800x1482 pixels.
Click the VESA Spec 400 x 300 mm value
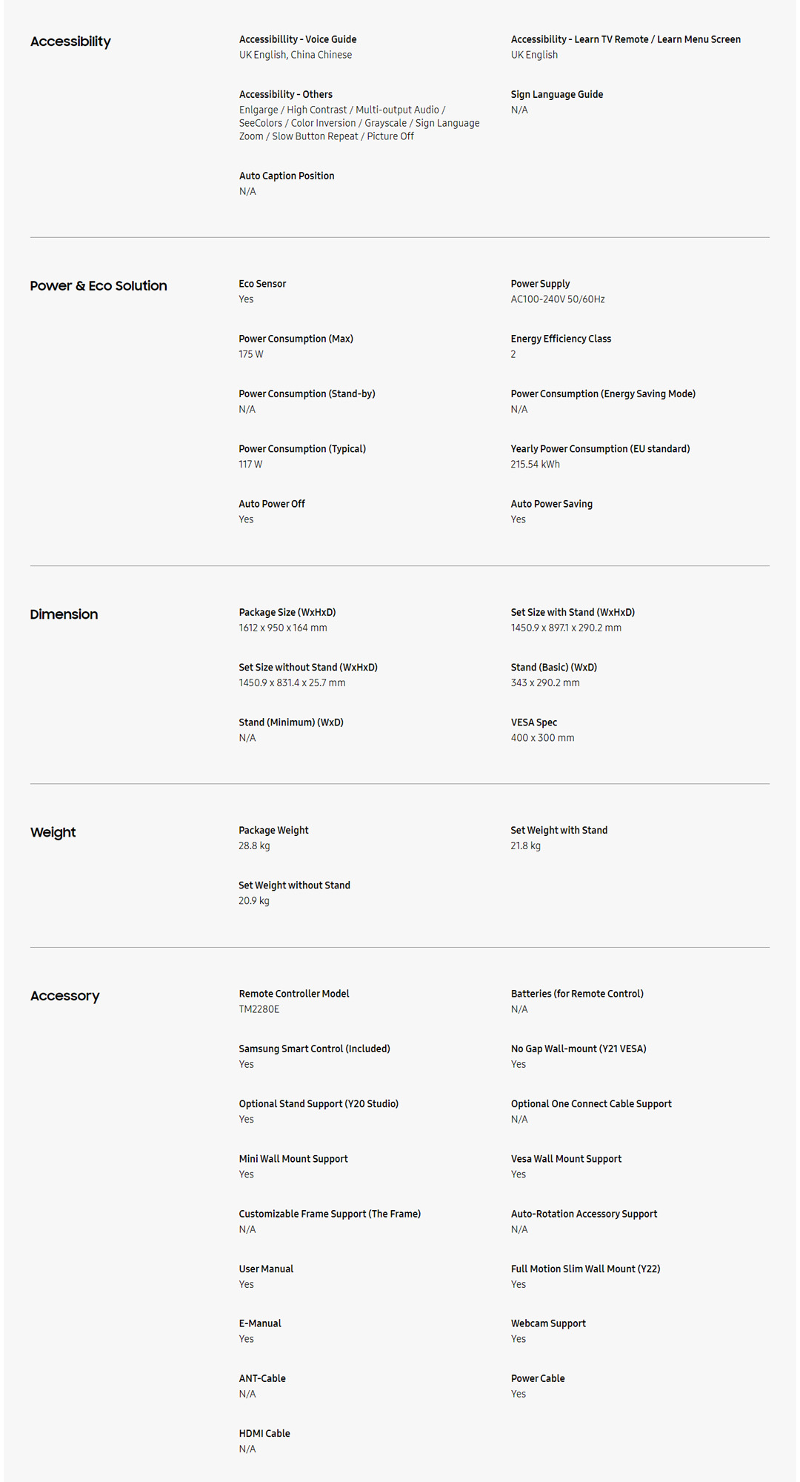542,738
